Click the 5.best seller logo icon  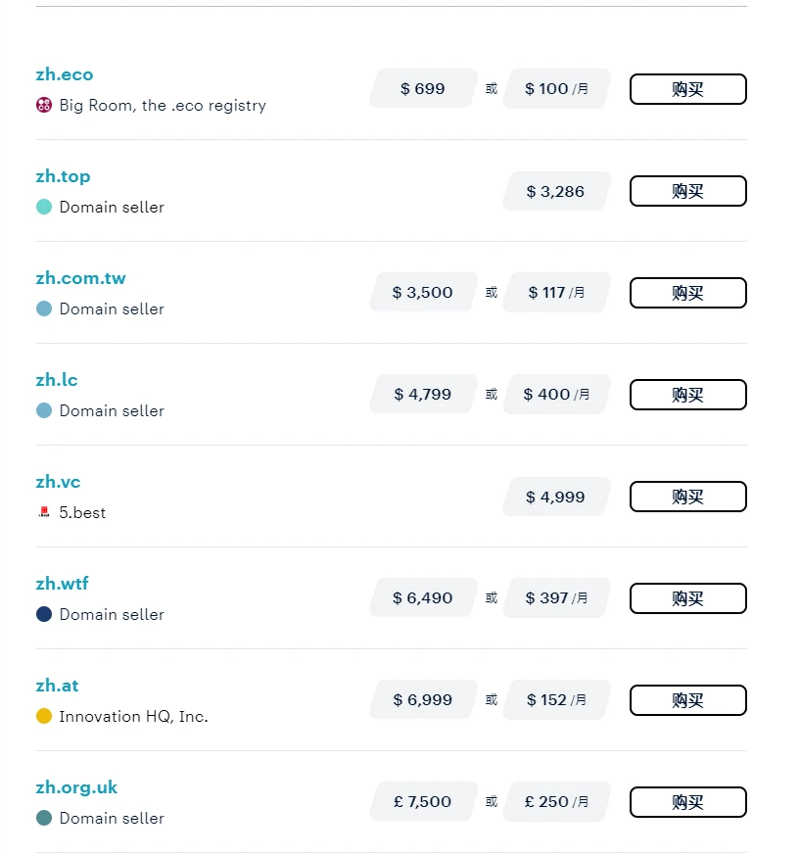point(43,512)
